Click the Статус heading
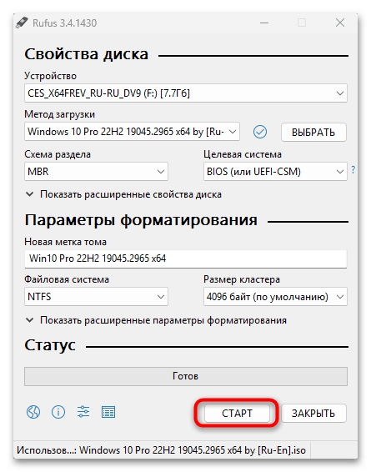The width and height of the screenshot is (371, 472). pos(50,345)
